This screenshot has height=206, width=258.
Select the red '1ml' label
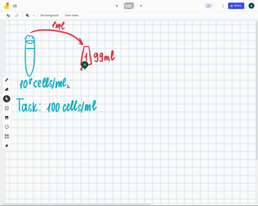coord(58,25)
